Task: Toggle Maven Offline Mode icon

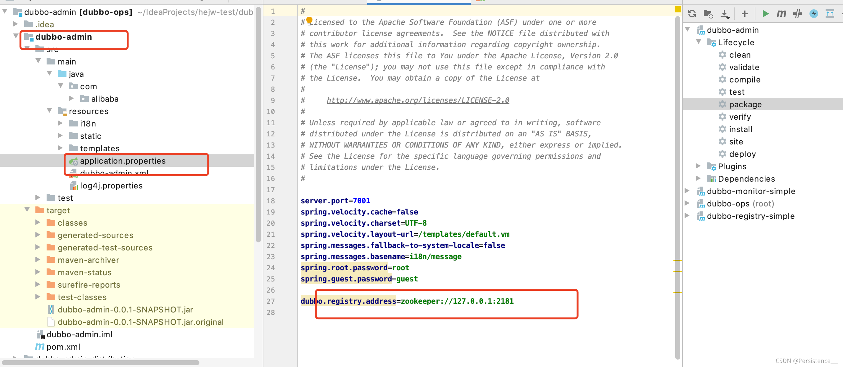Action: [798, 14]
